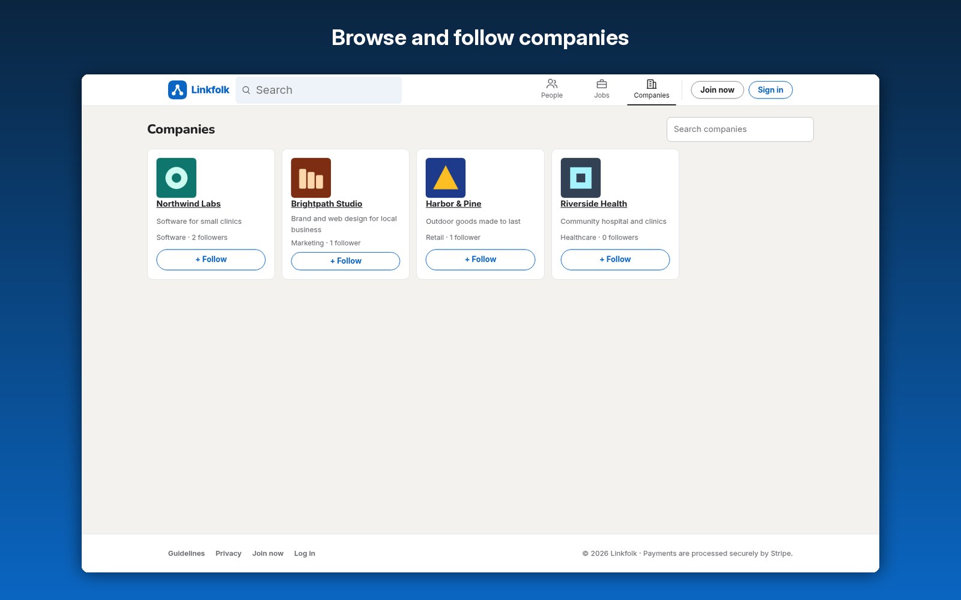Click the Harbor & Pine logo
This screenshot has height=600, width=961.
(446, 178)
